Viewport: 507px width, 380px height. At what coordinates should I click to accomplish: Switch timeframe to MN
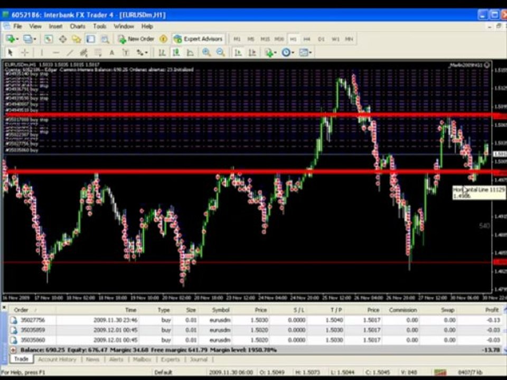[349, 39]
